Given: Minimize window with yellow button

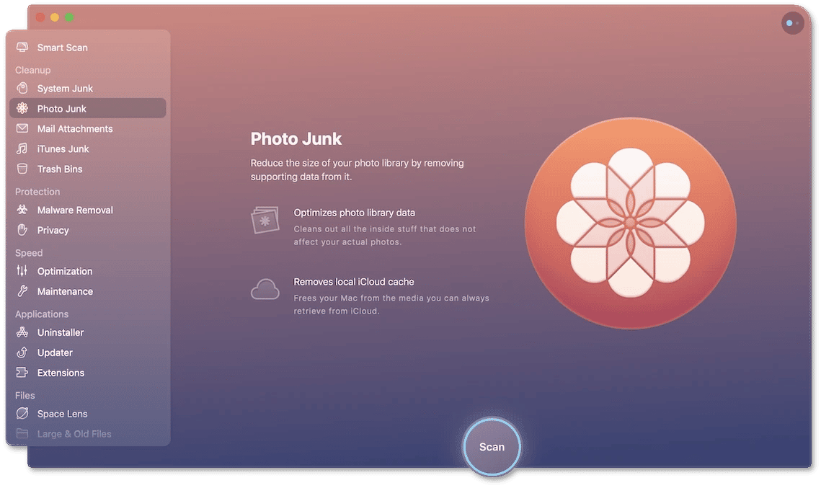Looking at the screenshot, I should pyautogui.click(x=55, y=17).
